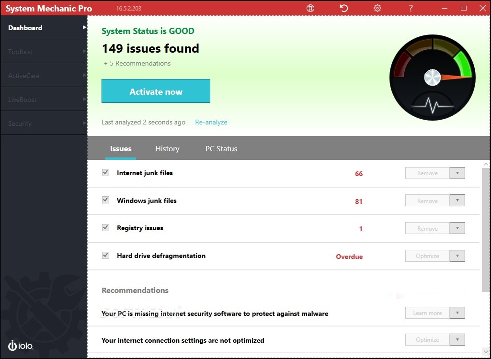This screenshot has width=491, height=359.
Task: Click the issues list scrollbar thumb
Action: pyautogui.click(x=486, y=230)
